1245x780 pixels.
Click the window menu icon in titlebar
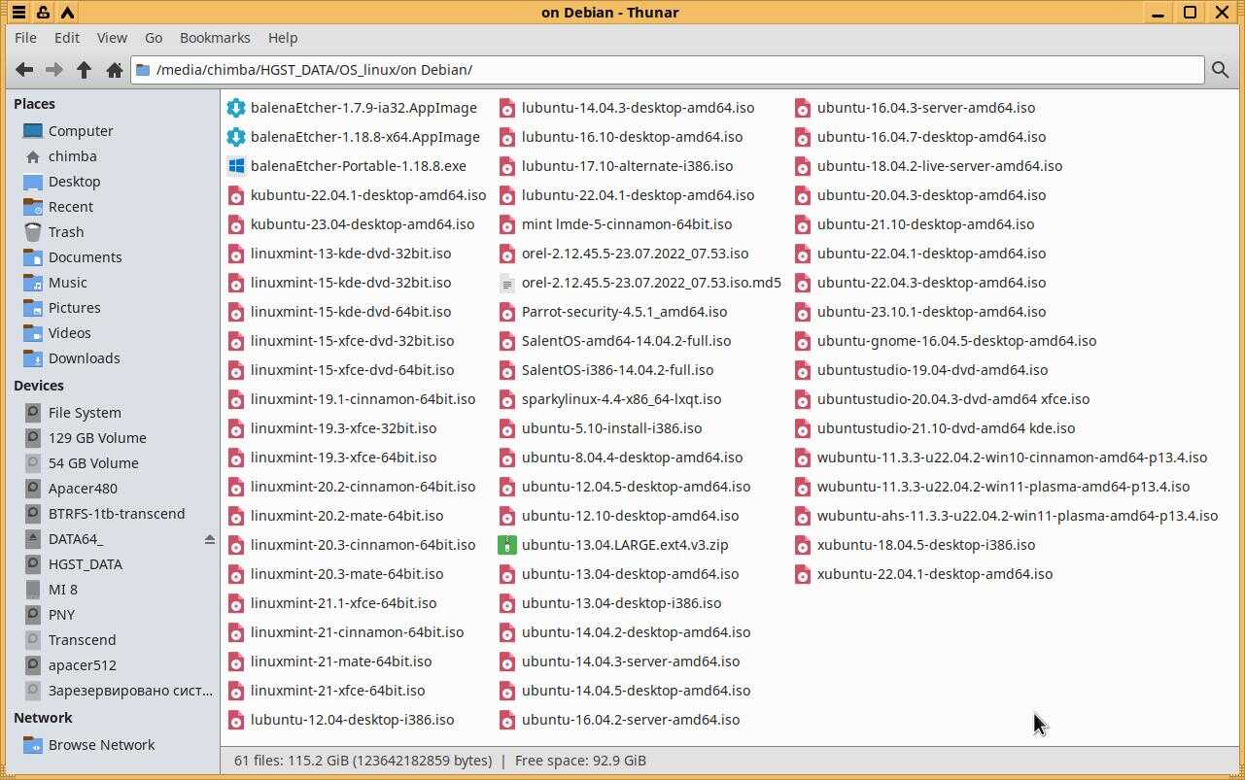coord(18,13)
